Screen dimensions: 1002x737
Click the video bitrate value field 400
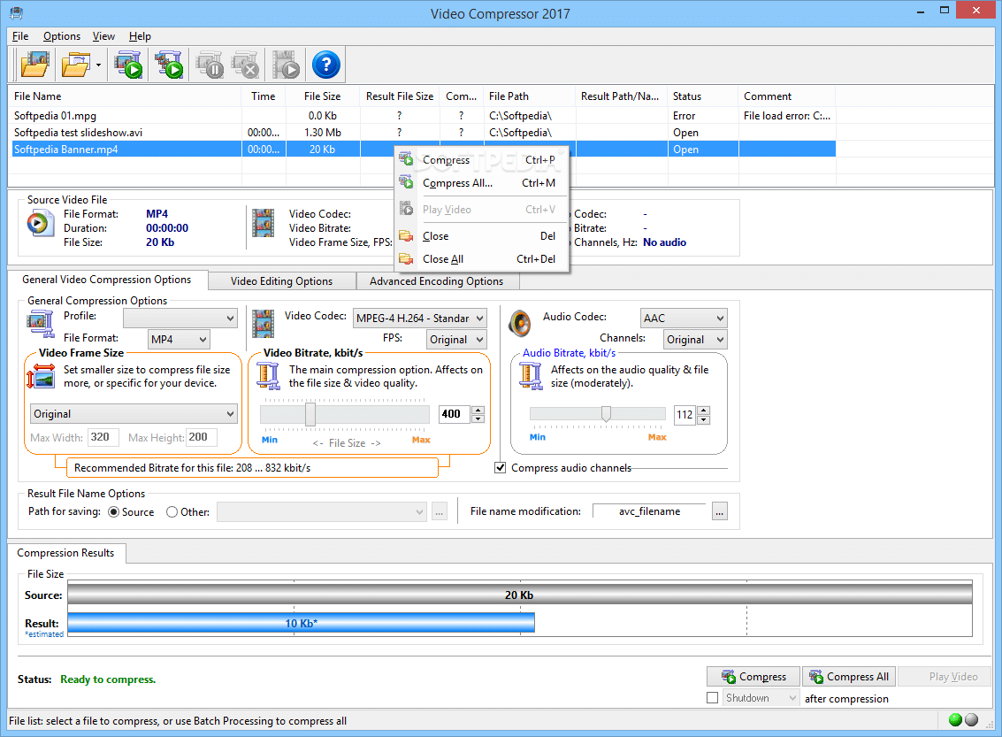click(455, 414)
